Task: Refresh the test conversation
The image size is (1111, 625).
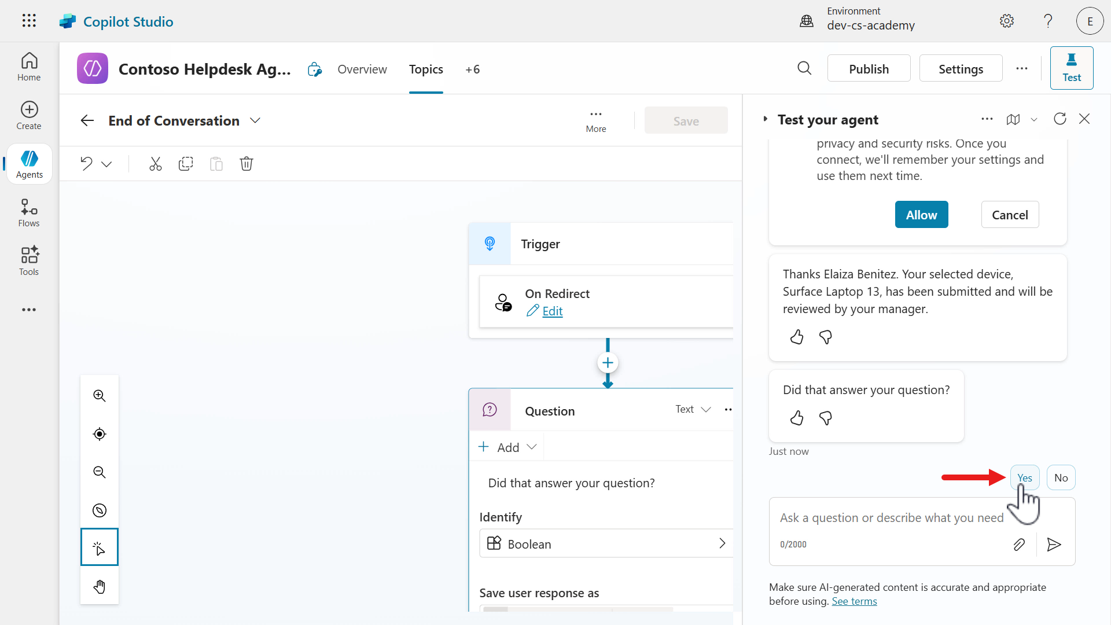Action: pyautogui.click(x=1060, y=119)
